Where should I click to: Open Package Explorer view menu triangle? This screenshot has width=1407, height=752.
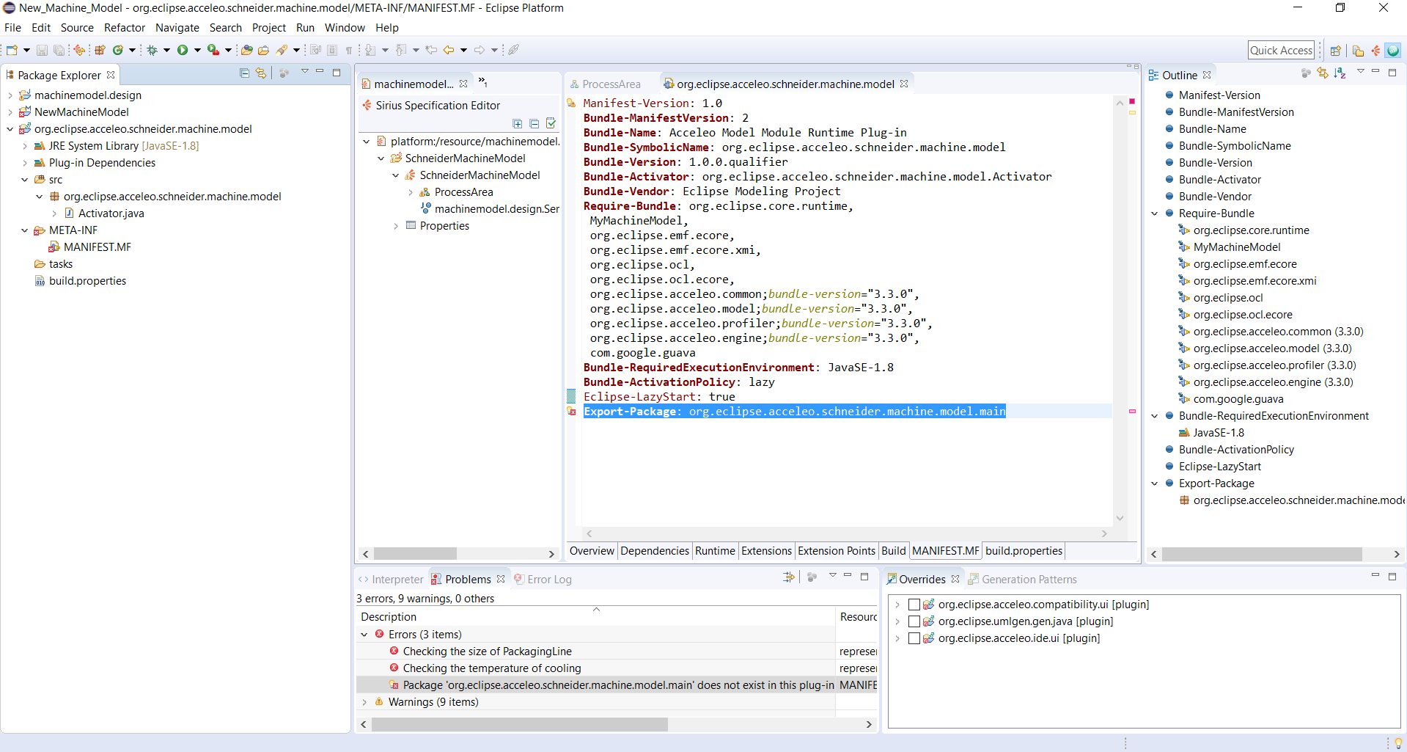305,72
